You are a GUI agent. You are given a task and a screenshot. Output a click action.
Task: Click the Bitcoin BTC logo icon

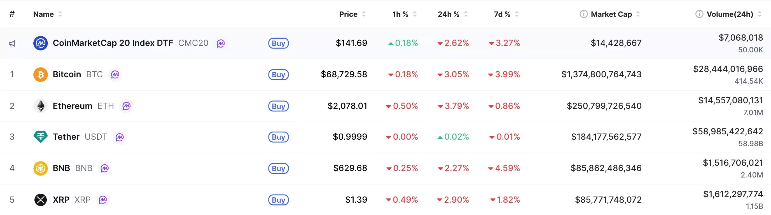point(40,74)
